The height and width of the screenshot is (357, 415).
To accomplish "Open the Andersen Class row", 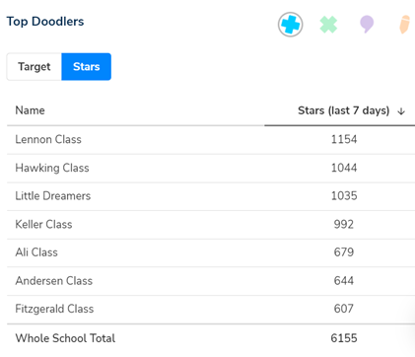I will tap(211, 281).
